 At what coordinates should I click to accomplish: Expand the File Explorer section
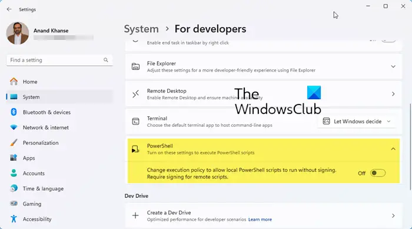pyautogui.click(x=393, y=66)
